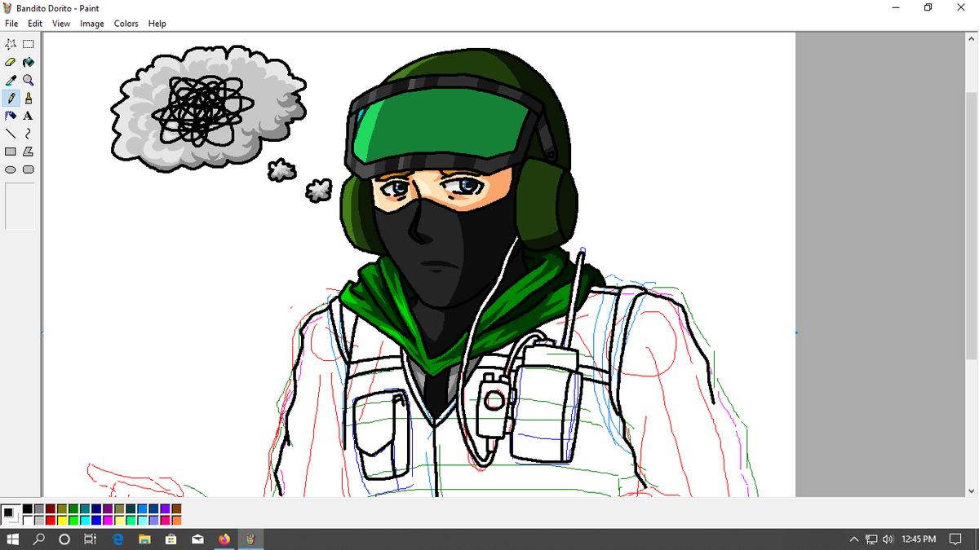Image resolution: width=979 pixels, height=550 pixels.
Task: Open the Edit menu
Action: pyautogui.click(x=35, y=24)
